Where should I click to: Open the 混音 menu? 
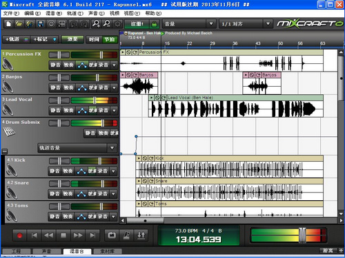point(54,14)
